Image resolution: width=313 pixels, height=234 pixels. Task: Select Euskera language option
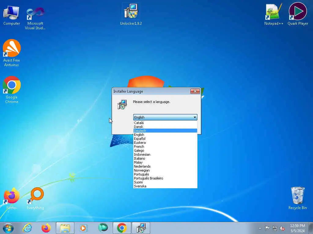click(x=165, y=143)
